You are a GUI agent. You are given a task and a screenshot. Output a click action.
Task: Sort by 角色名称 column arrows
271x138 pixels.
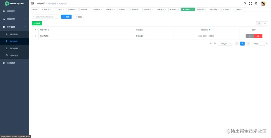49,30
